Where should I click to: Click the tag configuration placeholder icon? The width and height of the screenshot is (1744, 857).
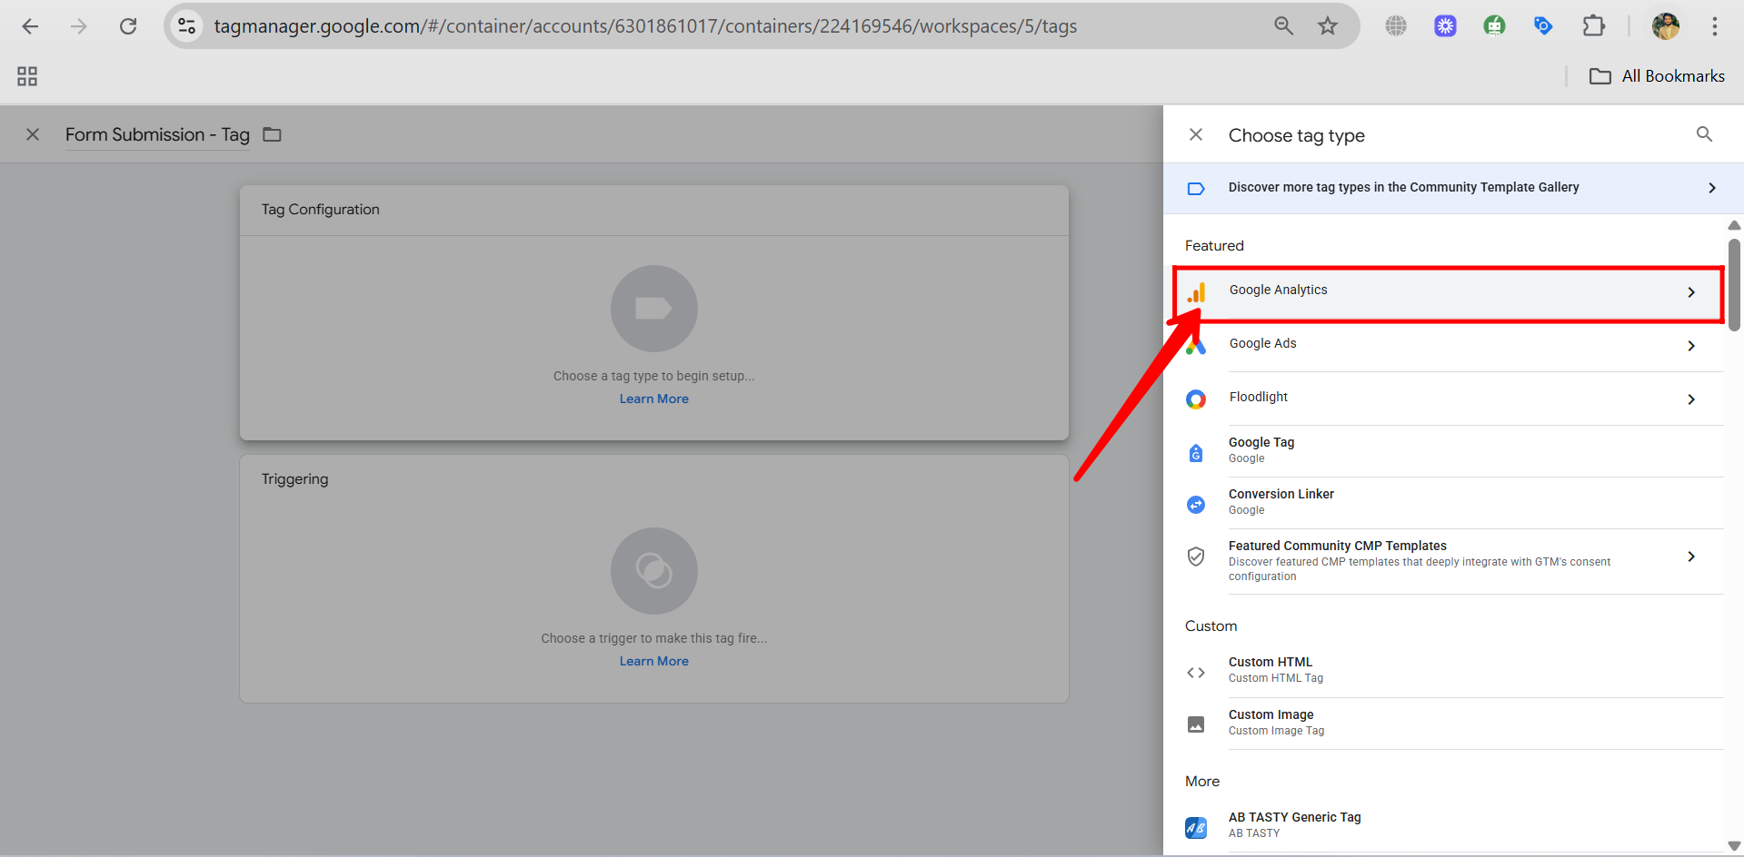tap(654, 309)
